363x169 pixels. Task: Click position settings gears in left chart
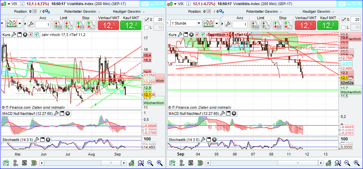(x=48, y=11)
